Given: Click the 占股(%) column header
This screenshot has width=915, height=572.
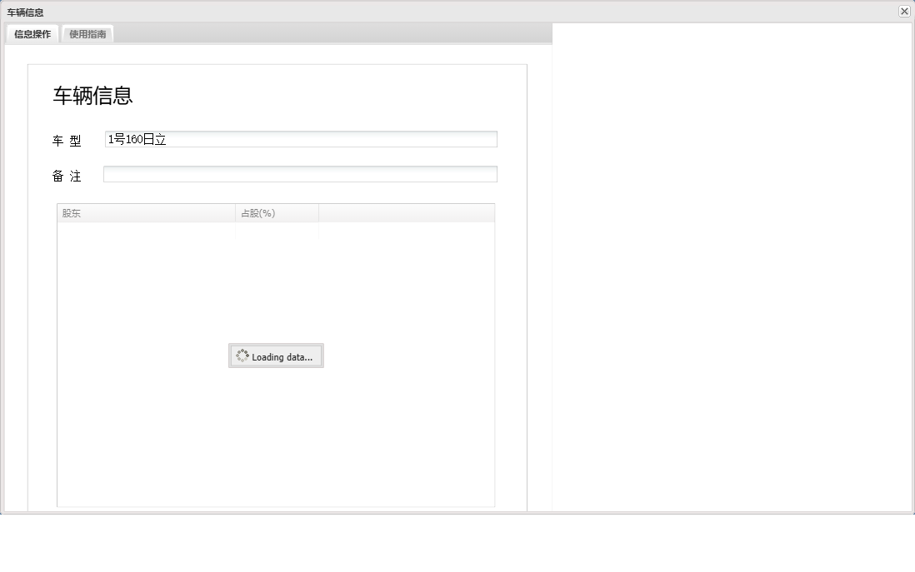Looking at the screenshot, I should point(277,213).
